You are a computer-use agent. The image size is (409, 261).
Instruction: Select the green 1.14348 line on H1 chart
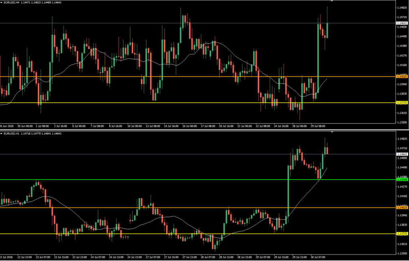(198, 179)
